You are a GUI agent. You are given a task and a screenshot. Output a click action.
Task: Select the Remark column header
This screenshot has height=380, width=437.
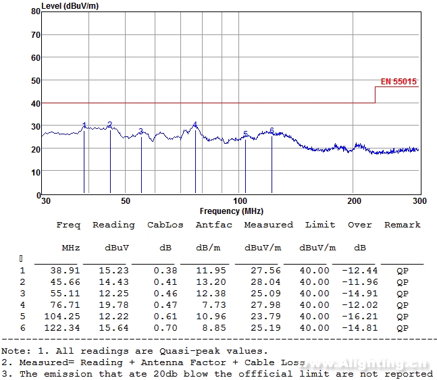tap(403, 225)
